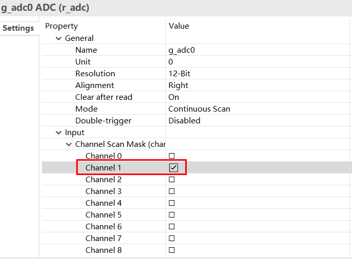The height and width of the screenshot is (259, 352).
Task: Select the Clear after read property
Action: [103, 97]
